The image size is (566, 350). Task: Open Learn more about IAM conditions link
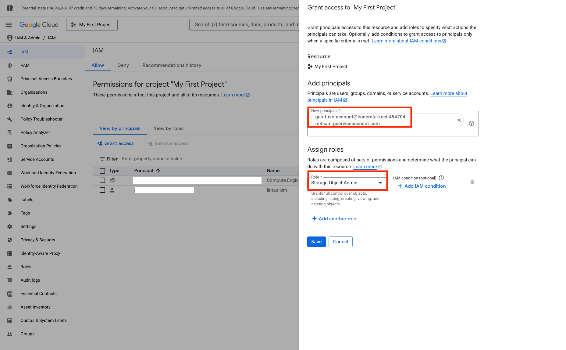(409, 41)
